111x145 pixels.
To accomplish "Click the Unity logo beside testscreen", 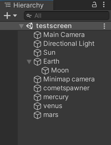I will [x=30, y=26].
